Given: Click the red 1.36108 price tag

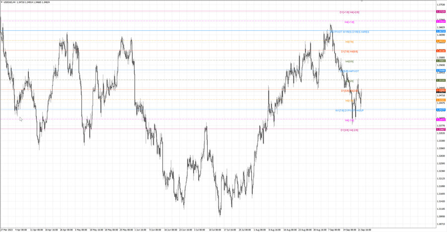Looking at the screenshot, I should (441, 51).
